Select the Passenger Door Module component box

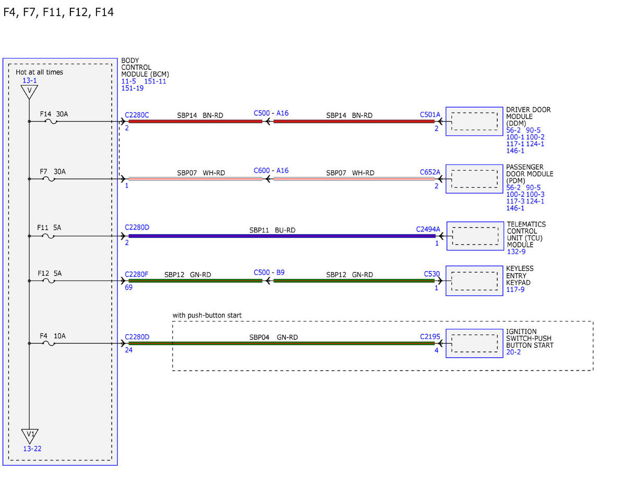[x=474, y=179]
